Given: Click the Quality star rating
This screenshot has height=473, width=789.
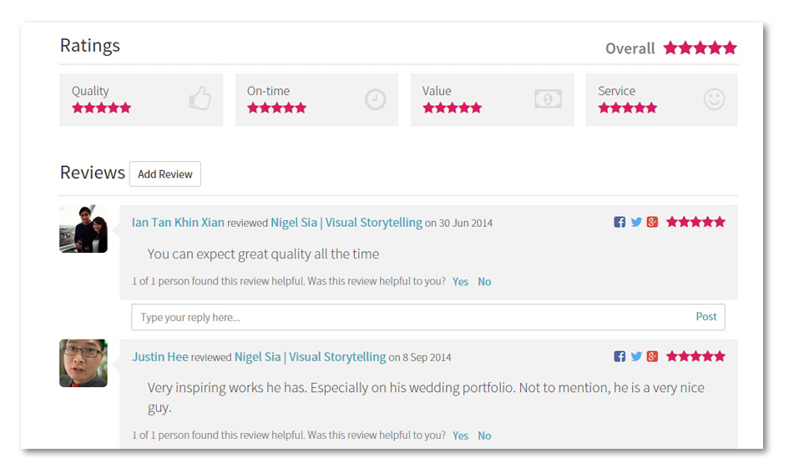Looking at the screenshot, I should click(102, 108).
